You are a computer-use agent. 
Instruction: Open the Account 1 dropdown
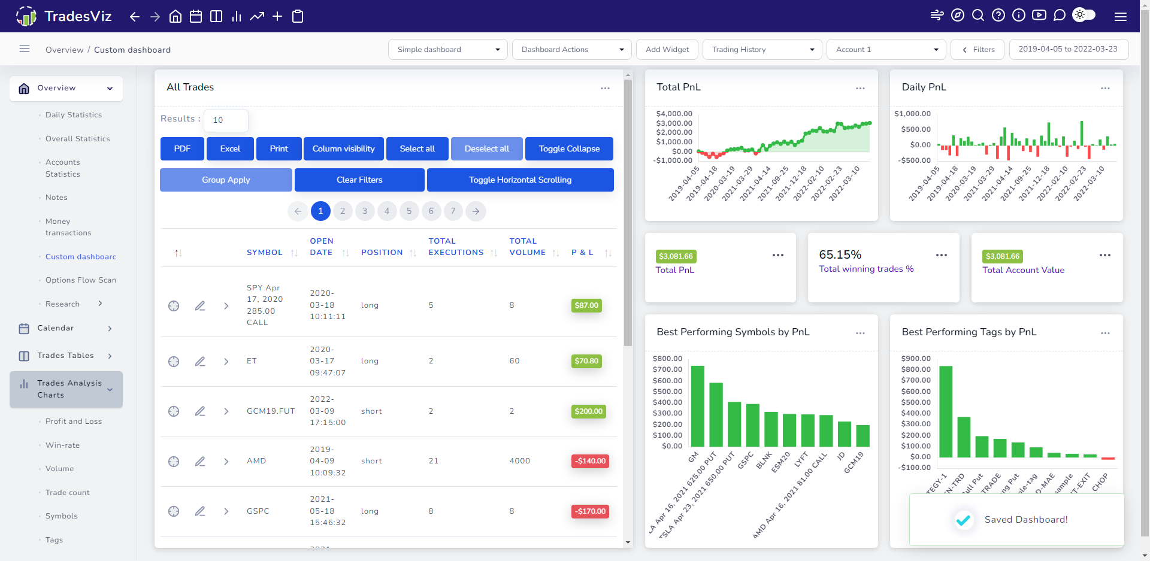886,50
